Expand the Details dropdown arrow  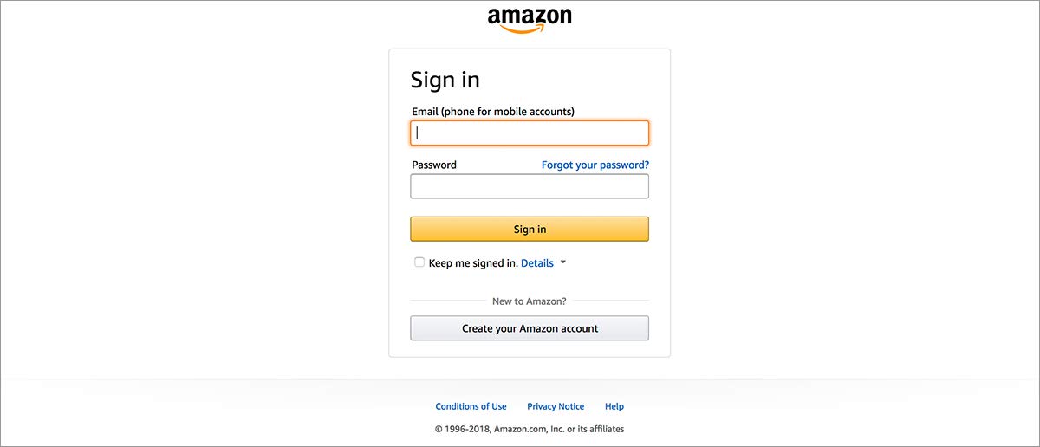click(562, 262)
